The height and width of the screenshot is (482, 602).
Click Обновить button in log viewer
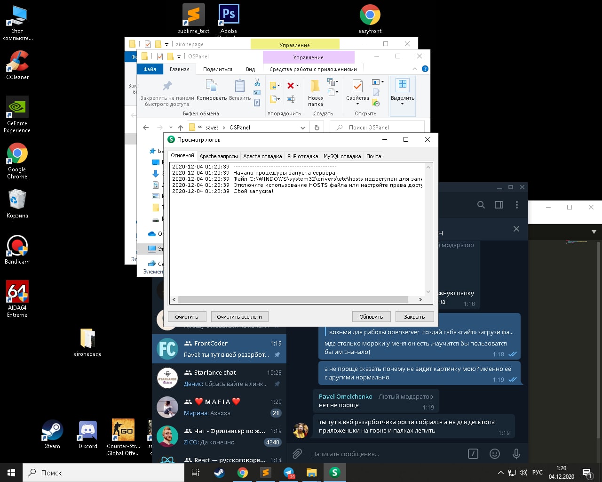tap(371, 317)
